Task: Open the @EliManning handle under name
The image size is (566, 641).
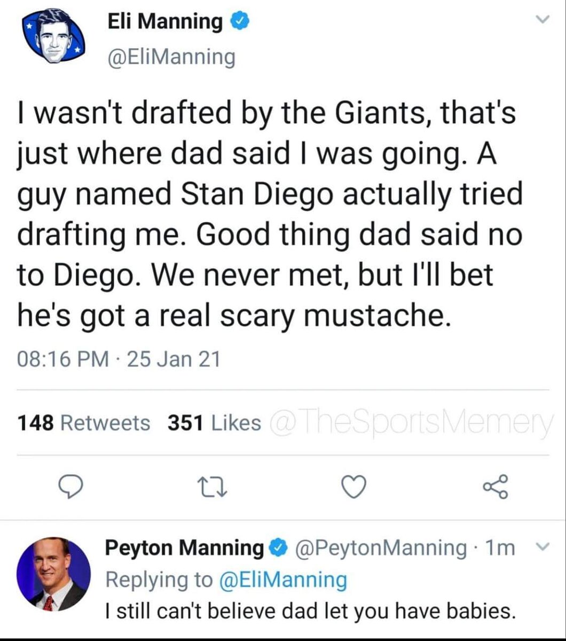Action: click(171, 56)
